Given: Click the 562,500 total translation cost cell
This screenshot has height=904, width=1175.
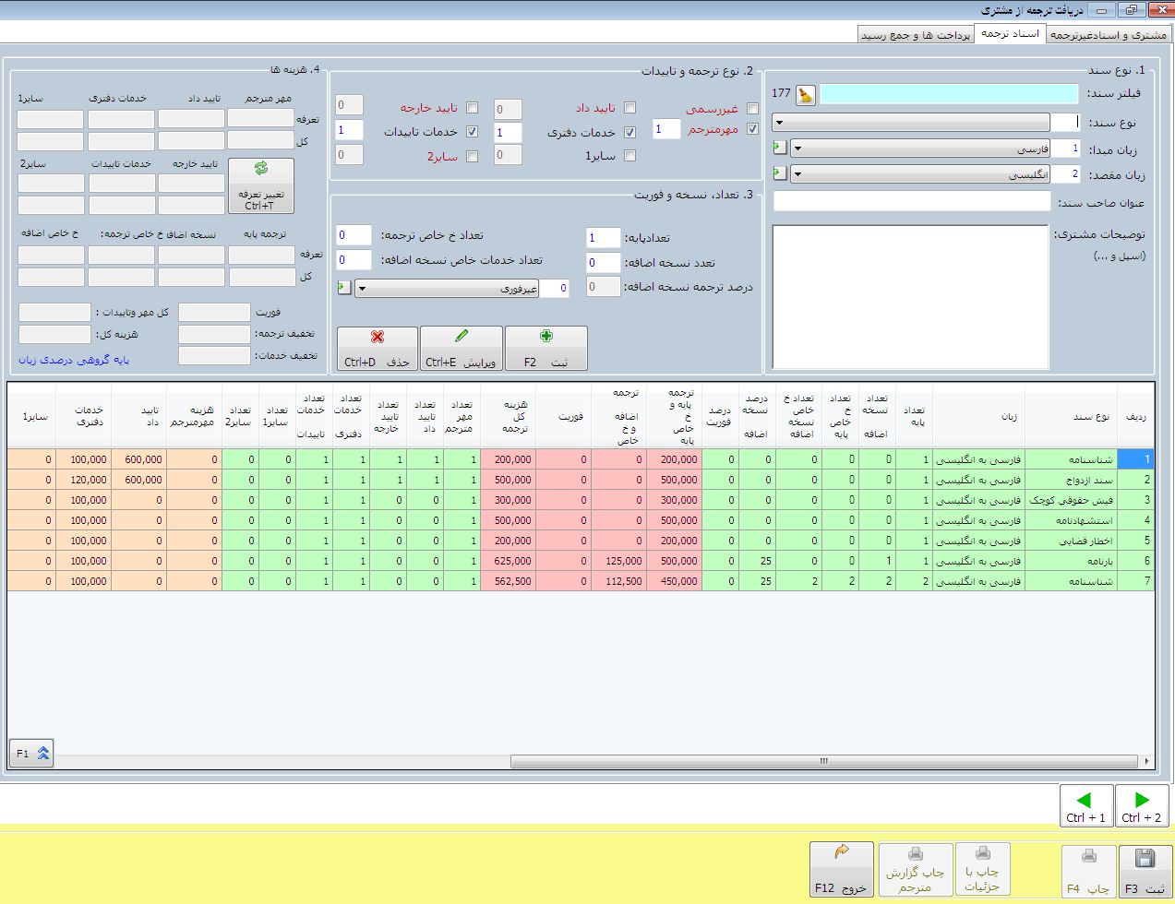Looking at the screenshot, I should 508,581.
